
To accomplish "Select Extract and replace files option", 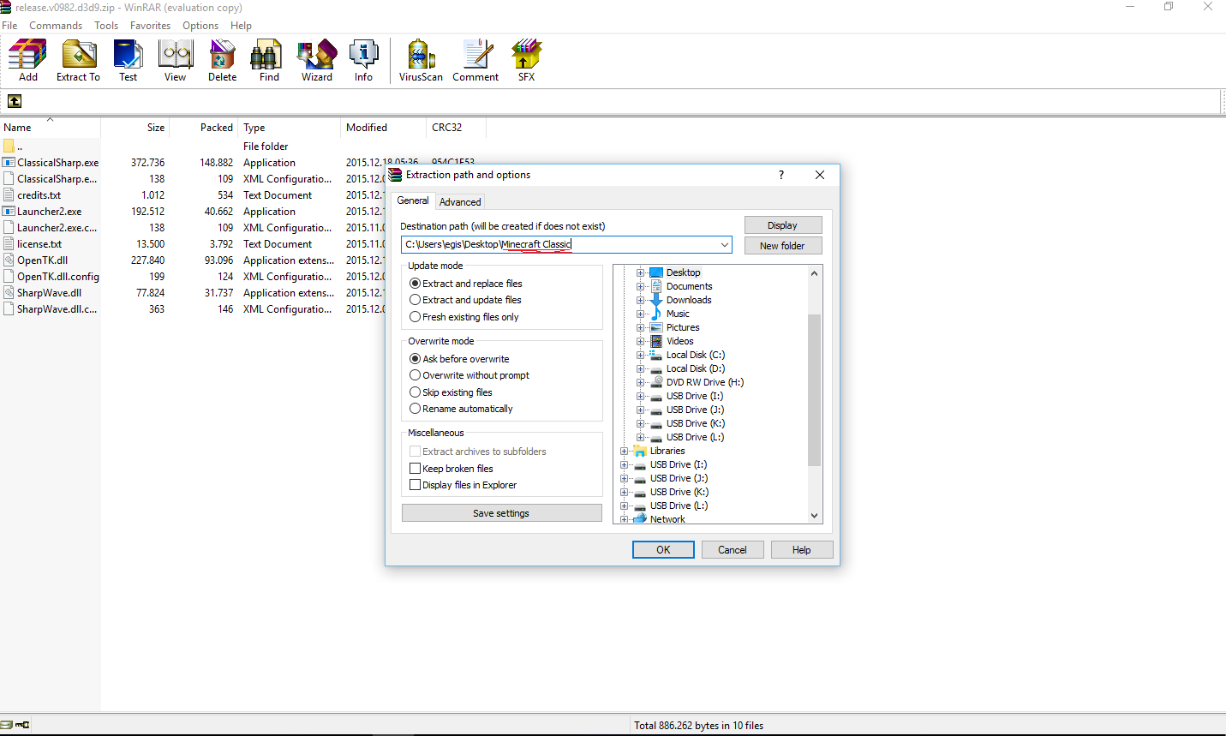I will coord(465,284).
